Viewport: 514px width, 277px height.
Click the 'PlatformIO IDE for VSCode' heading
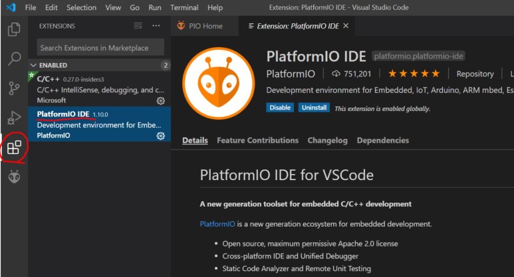coord(287,175)
